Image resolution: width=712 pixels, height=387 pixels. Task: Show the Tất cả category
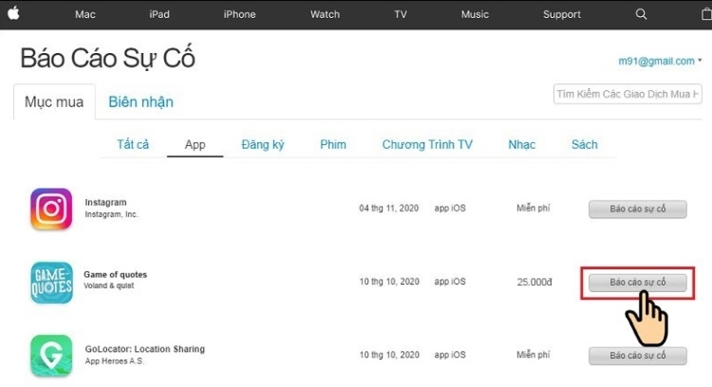point(133,144)
